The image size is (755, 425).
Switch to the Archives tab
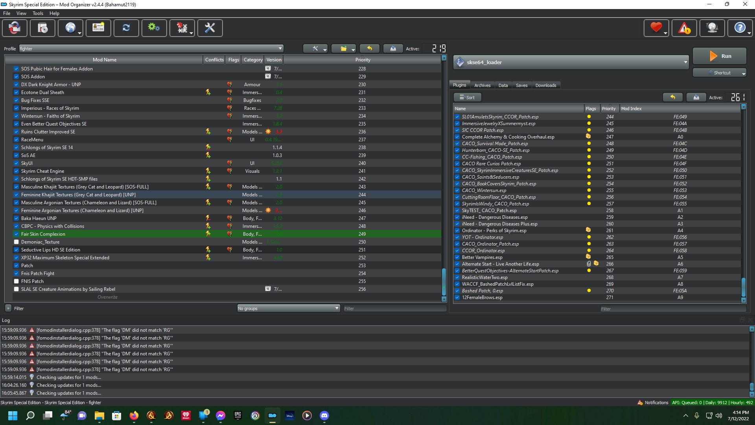[x=482, y=85]
